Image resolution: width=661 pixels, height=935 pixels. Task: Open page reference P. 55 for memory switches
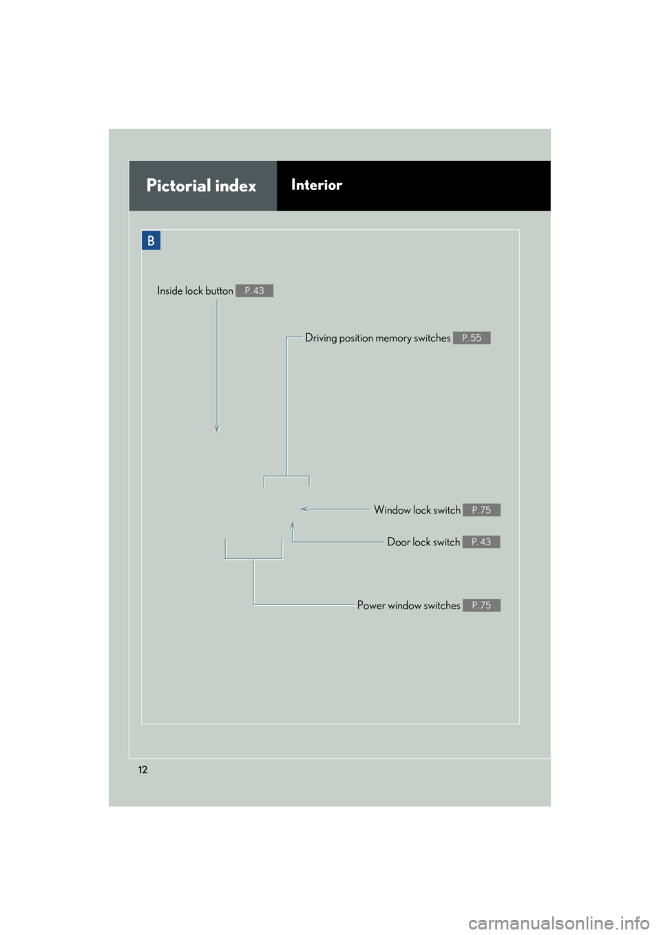point(472,337)
